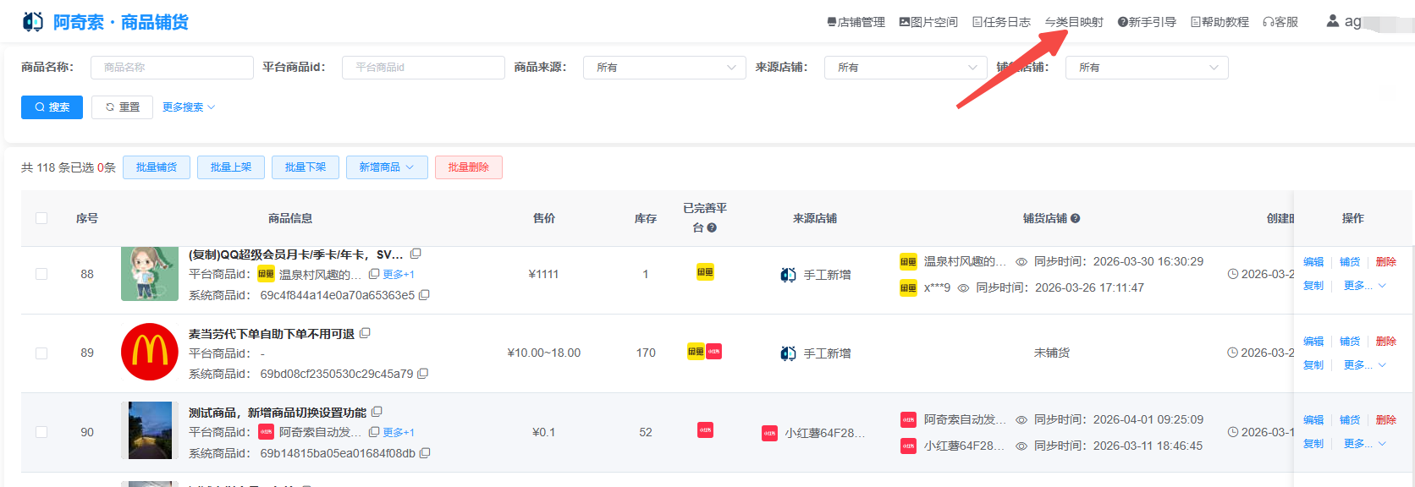Copy system product ID 69c4f844a14e0a70a65363e5
This screenshot has width=1415, height=487.
pyautogui.click(x=425, y=295)
